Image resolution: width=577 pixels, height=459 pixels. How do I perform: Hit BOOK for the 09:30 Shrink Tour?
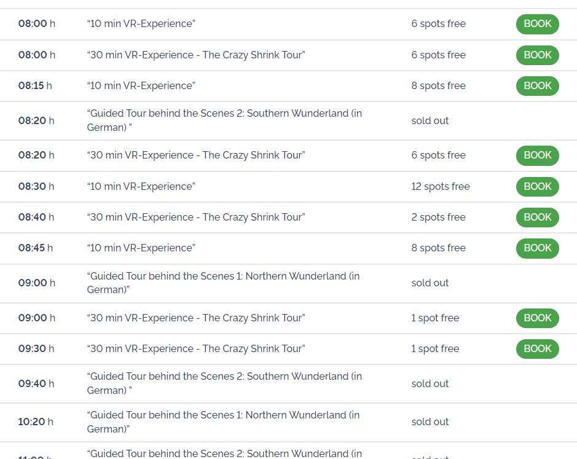tap(537, 349)
